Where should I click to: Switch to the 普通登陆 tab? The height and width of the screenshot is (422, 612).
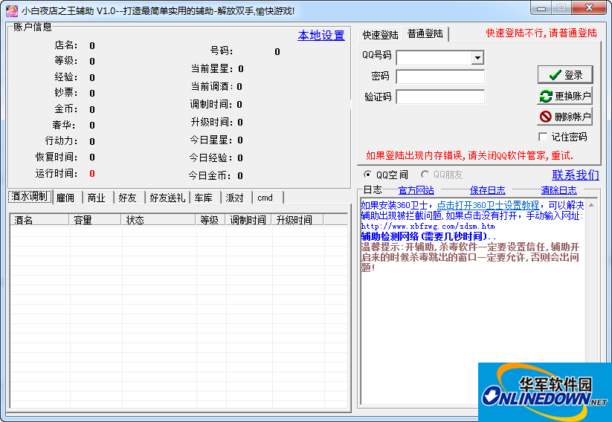425,33
